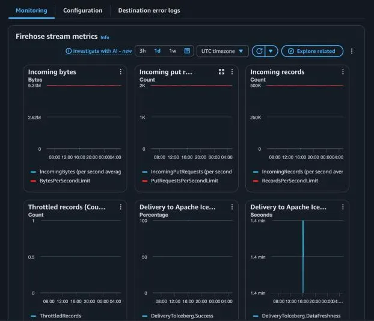
Task: Click the Explore related button
Action: point(312,51)
